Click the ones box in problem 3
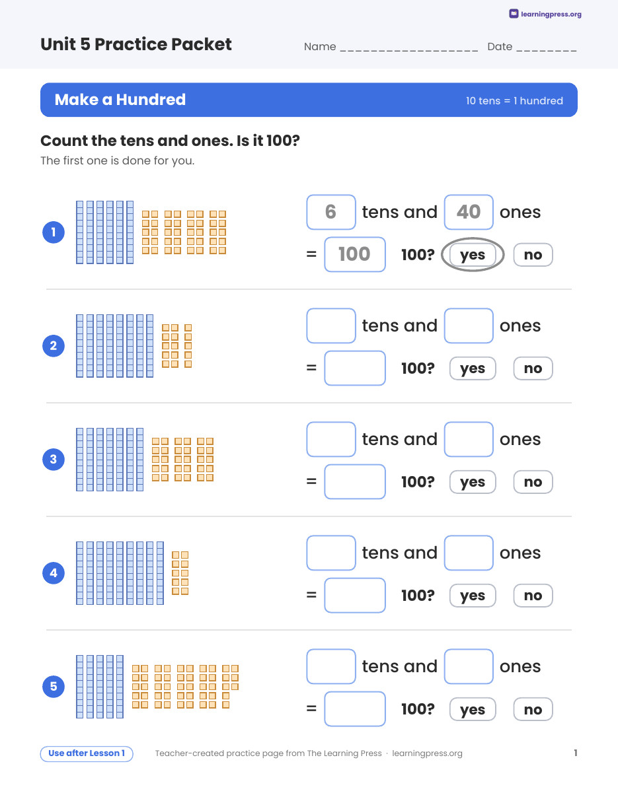 469,439
